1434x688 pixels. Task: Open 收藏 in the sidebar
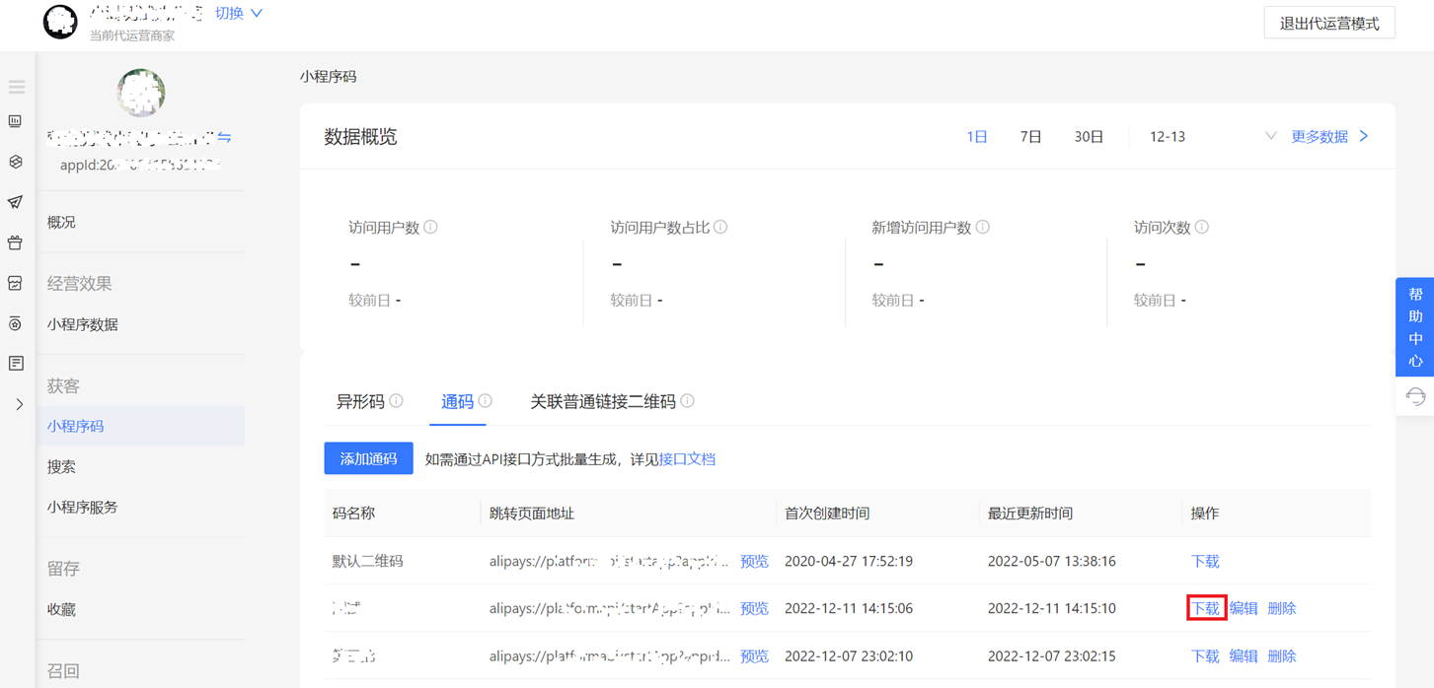61,609
